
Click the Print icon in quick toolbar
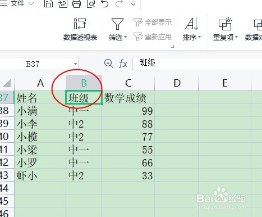pos(77,3)
